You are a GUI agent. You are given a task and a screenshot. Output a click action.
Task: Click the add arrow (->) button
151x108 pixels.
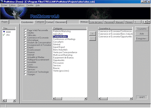[x=92, y=34]
